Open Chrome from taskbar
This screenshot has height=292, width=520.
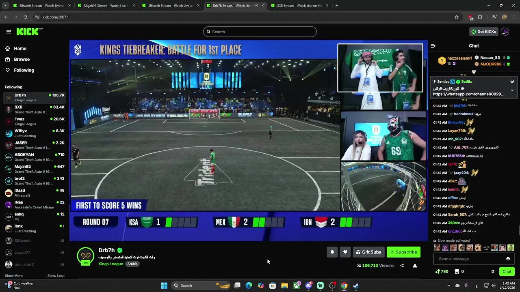(344, 286)
